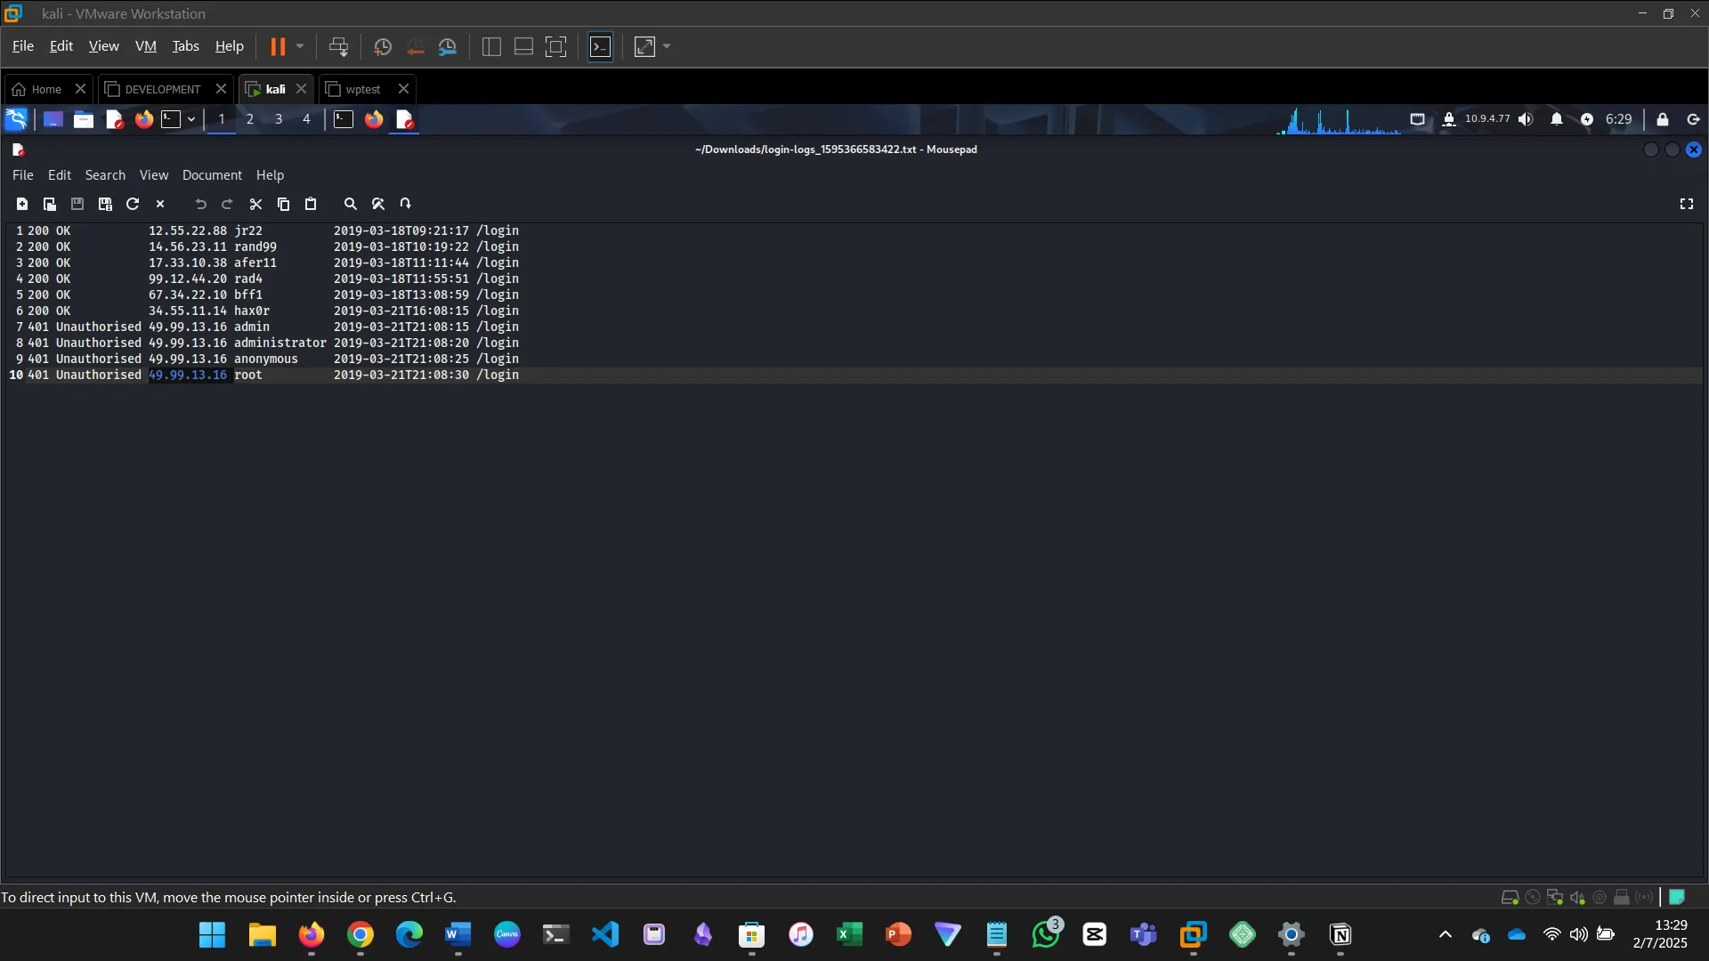
Task: Adjust volume via the Kali panel speaker
Action: tap(1526, 119)
